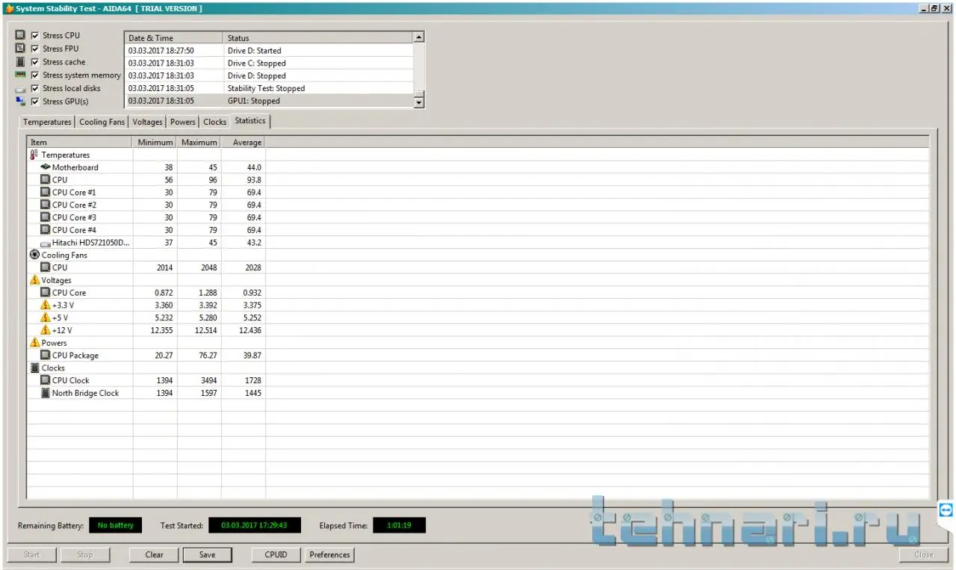Image resolution: width=956 pixels, height=570 pixels.
Task: Toggle the Stress system memory checkbox
Action: [34, 75]
